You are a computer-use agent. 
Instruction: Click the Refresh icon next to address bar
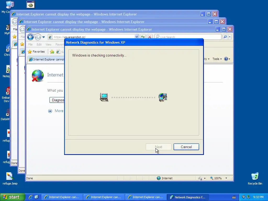(x=143, y=37)
